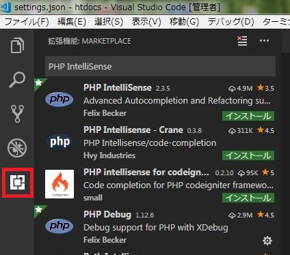Click codeigniter extension version 0.2.10
The height and width of the screenshot is (255, 290).
224,173
